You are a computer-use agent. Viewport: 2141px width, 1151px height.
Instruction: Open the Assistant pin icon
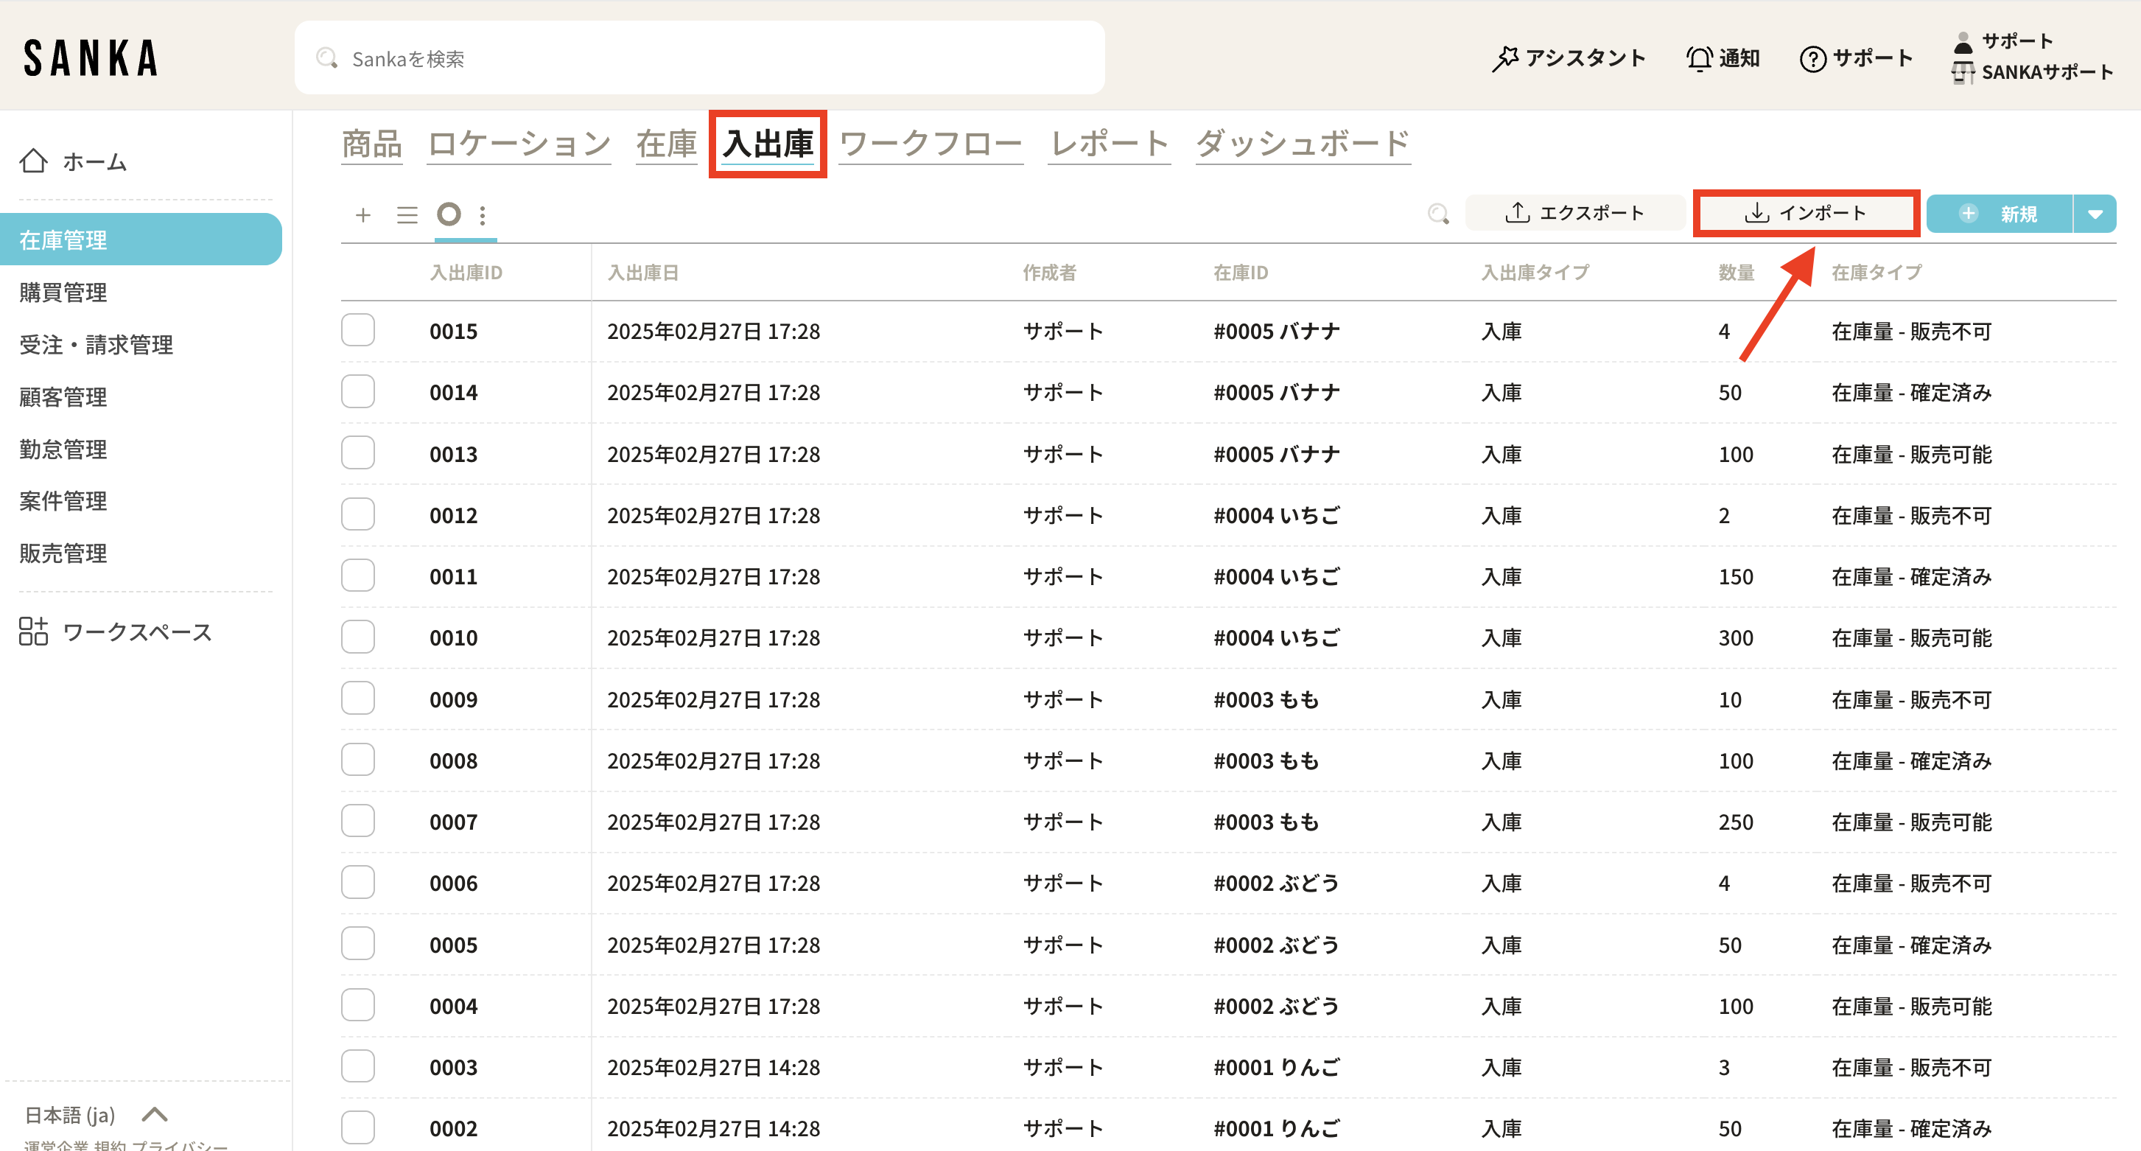click(x=1504, y=58)
